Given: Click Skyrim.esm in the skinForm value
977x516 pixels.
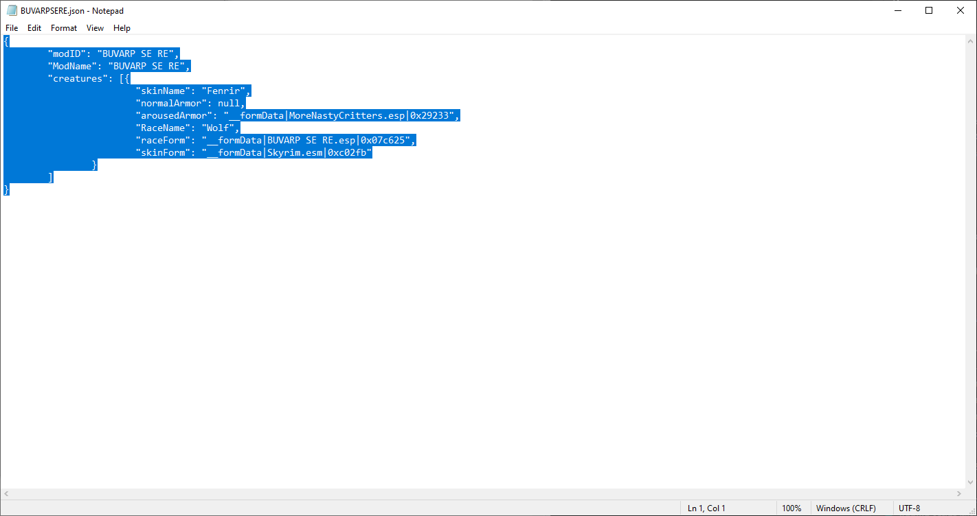Looking at the screenshot, I should pos(295,152).
